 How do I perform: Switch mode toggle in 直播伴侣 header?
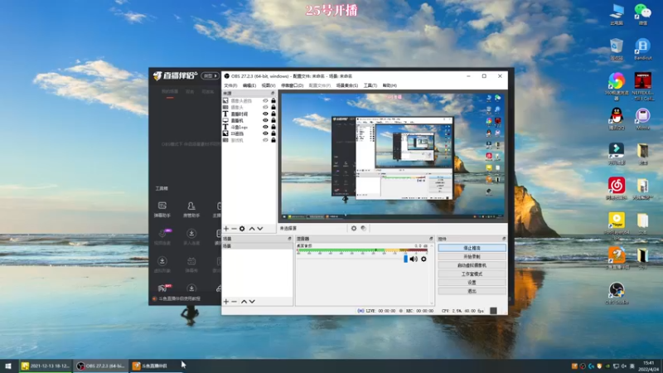(210, 75)
